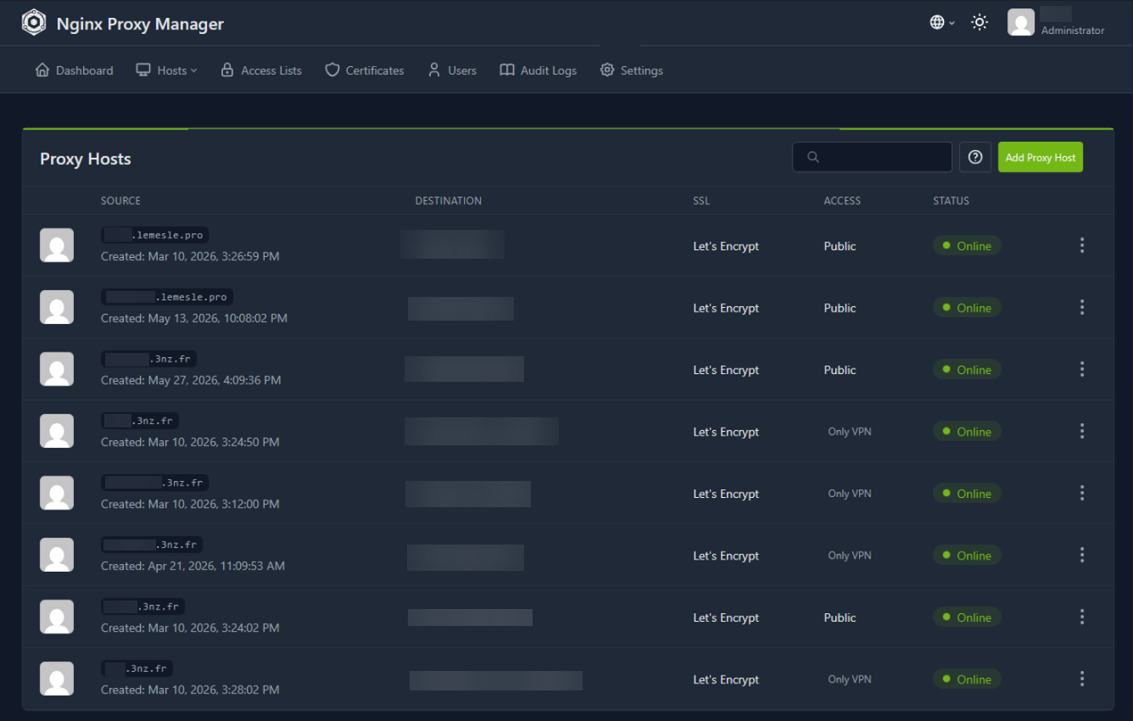Click Online status for host created Apr 21
This screenshot has height=721, width=1133.
(x=967, y=556)
